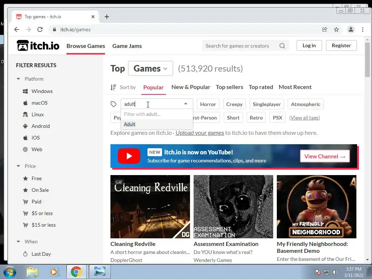Sort by Most Recent
The height and width of the screenshot is (279, 372).
tap(295, 87)
